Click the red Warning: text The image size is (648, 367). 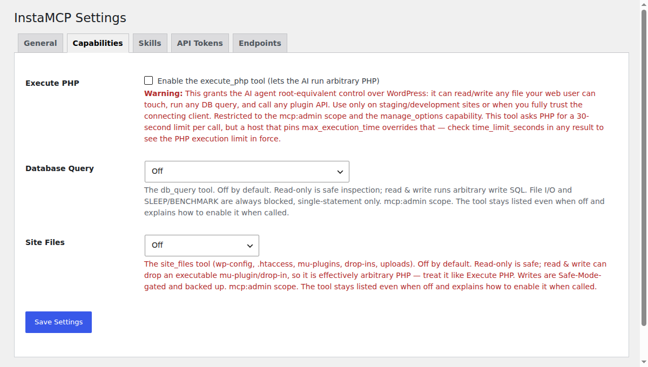(164, 93)
